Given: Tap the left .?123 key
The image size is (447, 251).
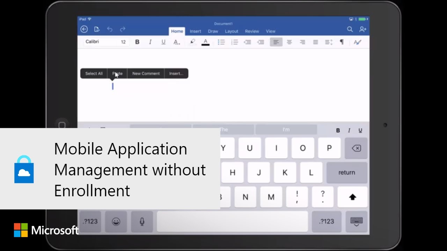Looking at the screenshot, I should tap(90, 221).
